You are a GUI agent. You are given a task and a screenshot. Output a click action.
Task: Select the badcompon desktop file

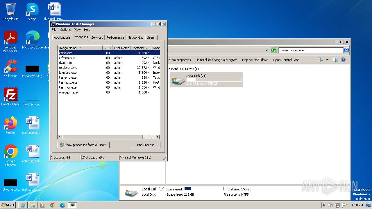point(32,99)
